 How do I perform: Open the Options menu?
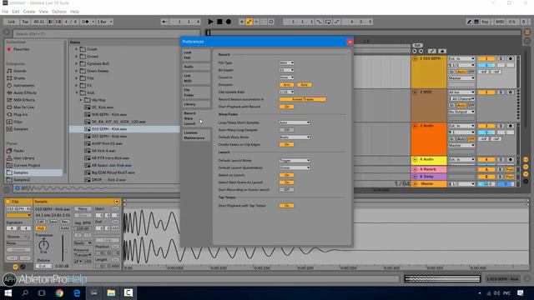coord(59,12)
